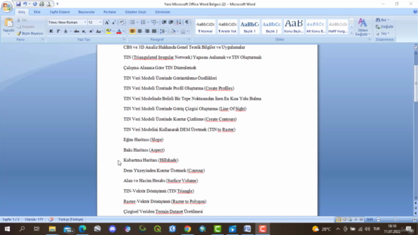Open Discord from taskbar
Screen dimensions: 418x235
112,229
